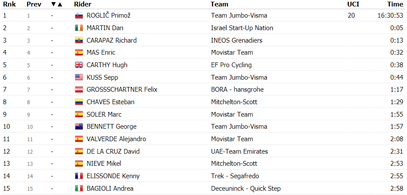
Task: Sort table by Rnk column header
Action: click(9, 4)
